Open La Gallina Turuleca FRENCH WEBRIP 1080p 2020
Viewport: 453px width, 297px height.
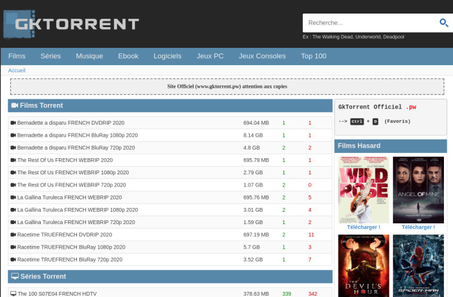[x=78, y=210]
